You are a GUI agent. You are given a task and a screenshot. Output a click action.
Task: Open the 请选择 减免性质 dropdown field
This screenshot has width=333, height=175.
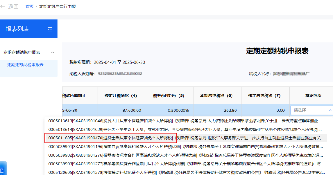[x=311, y=110]
